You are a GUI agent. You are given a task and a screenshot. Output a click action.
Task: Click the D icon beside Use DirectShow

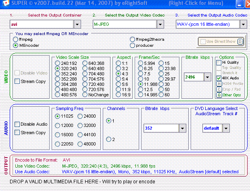240,42
